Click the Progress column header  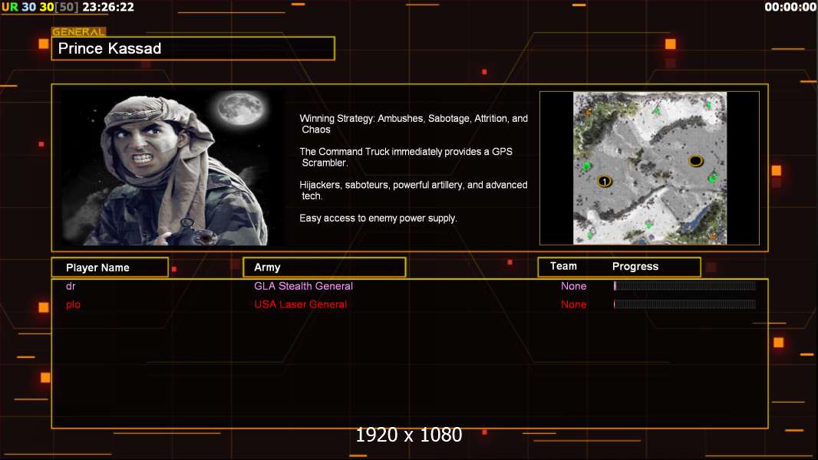(635, 266)
